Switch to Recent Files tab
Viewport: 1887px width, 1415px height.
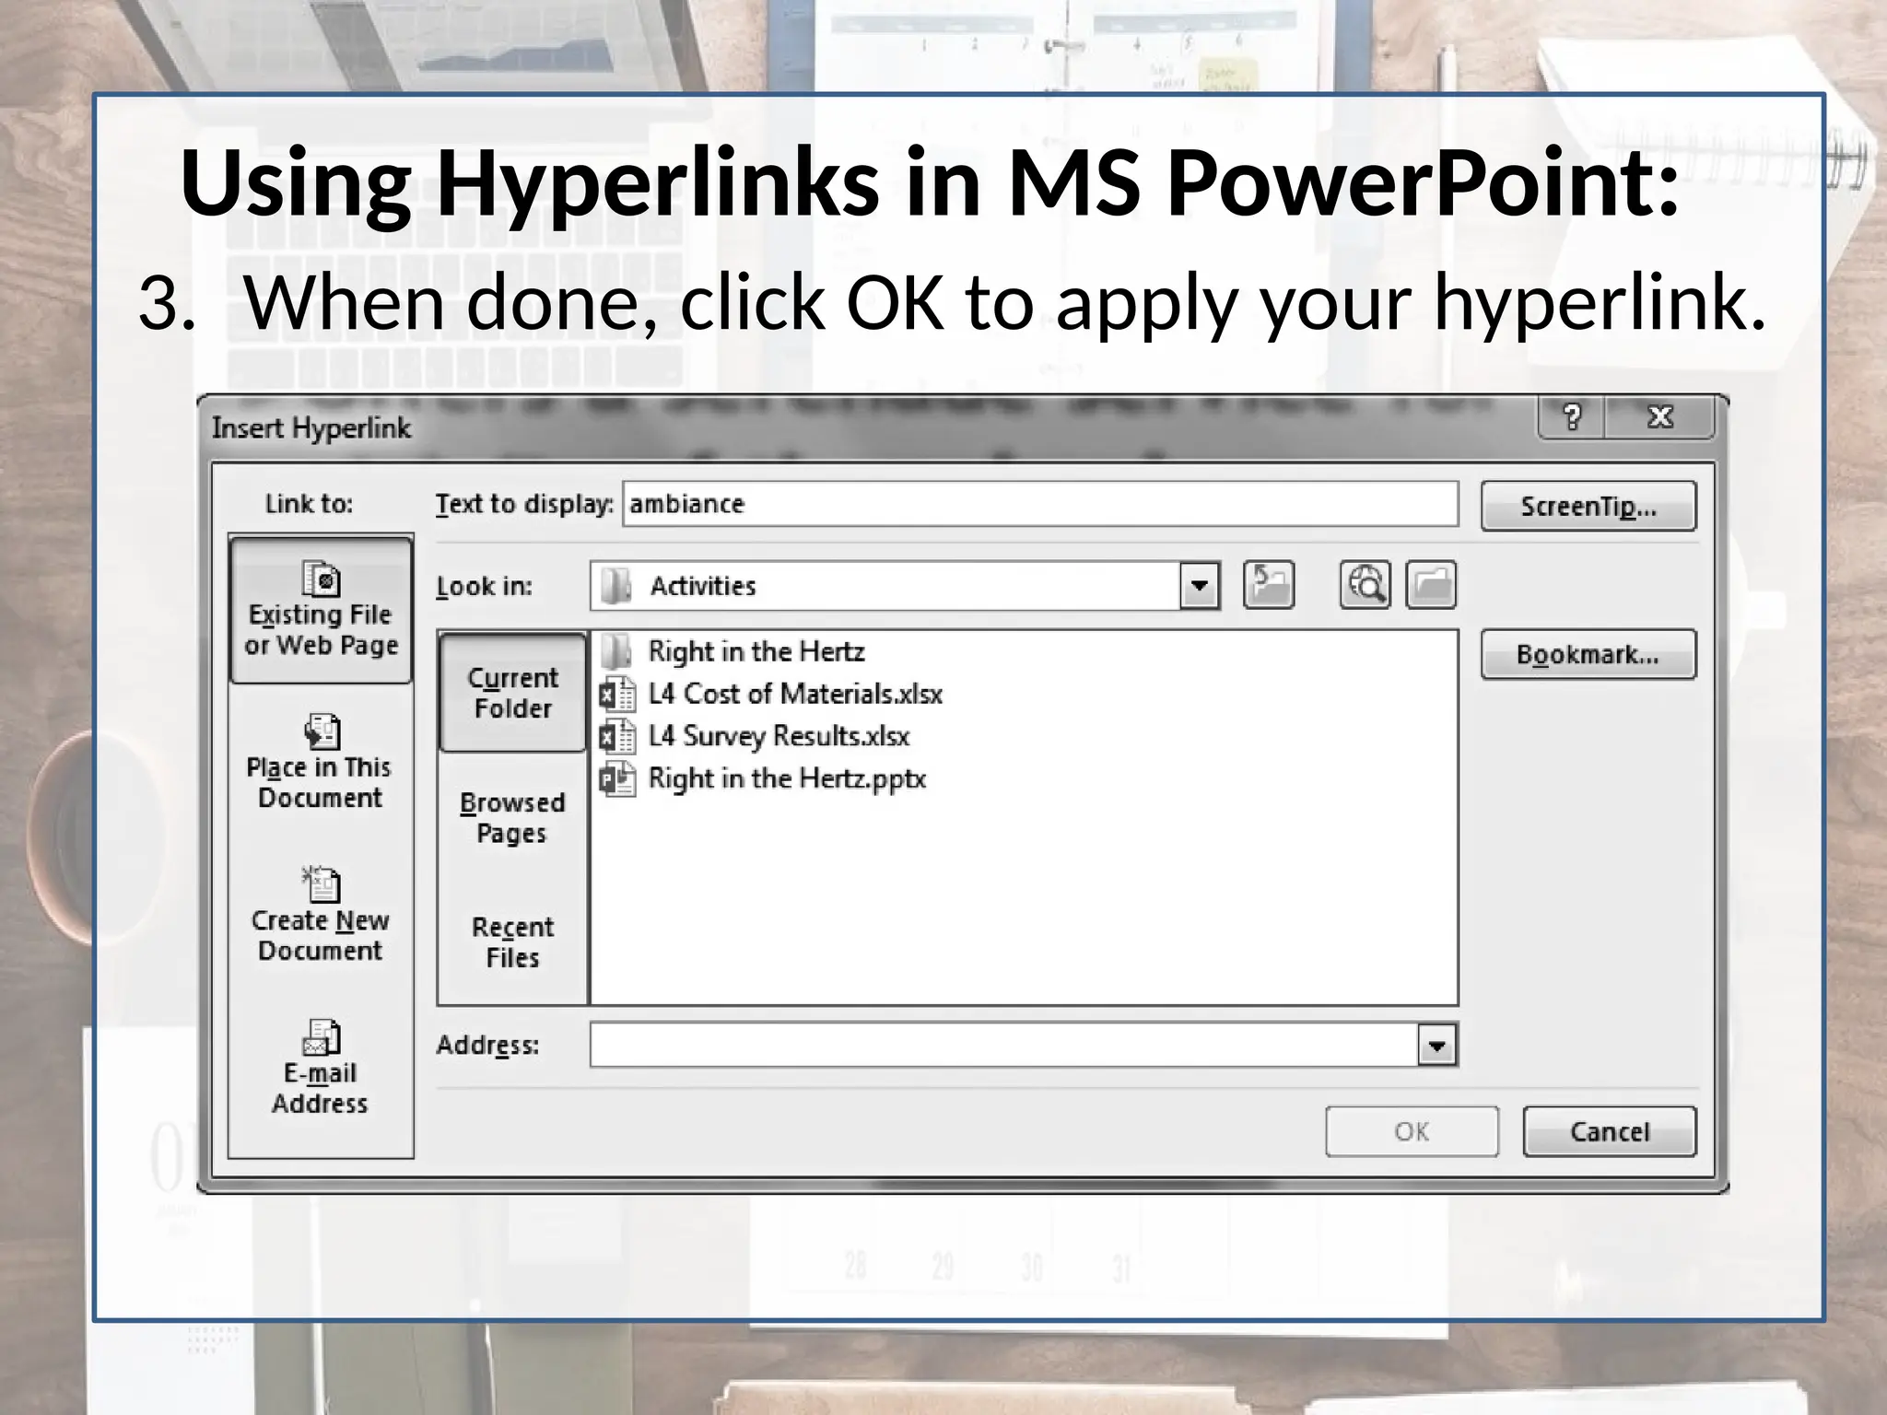click(512, 941)
